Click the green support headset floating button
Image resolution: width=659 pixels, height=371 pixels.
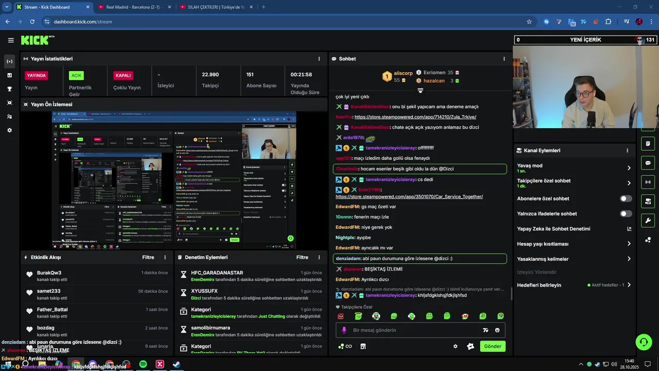point(643,342)
